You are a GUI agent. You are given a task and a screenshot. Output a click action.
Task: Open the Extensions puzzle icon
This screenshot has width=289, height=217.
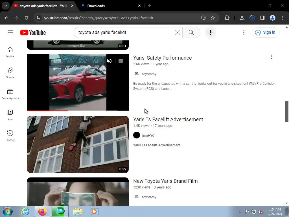(x=227, y=18)
